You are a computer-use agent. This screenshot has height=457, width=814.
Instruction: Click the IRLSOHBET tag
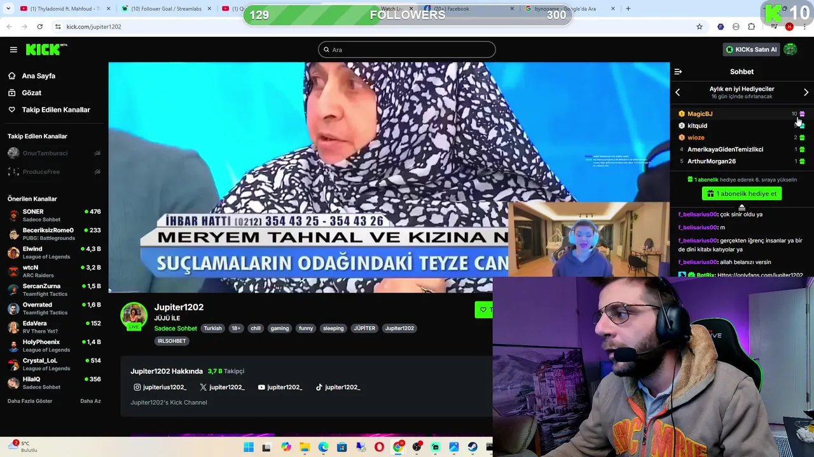172,341
